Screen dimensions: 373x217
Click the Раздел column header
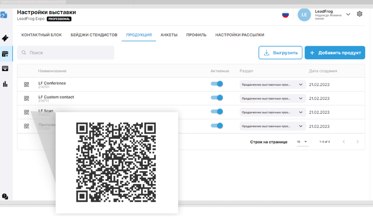point(246,71)
